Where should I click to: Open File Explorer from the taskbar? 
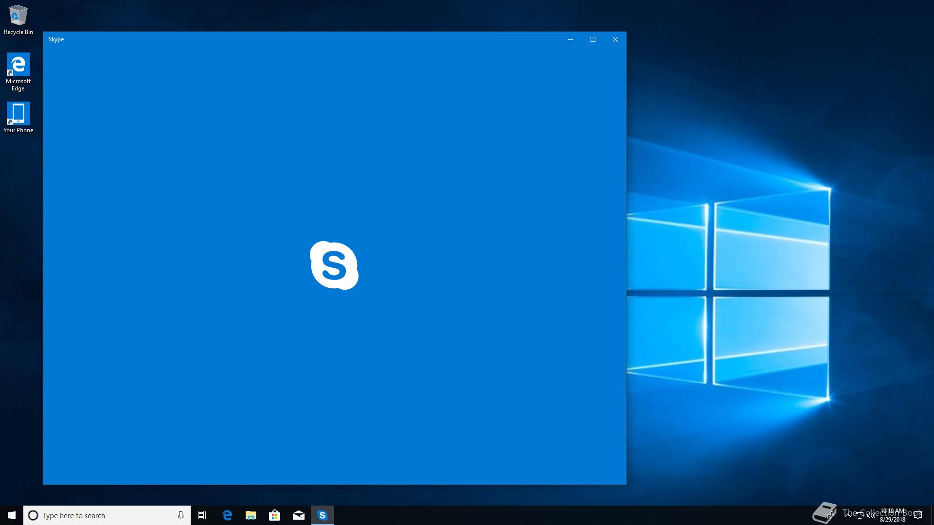point(251,515)
